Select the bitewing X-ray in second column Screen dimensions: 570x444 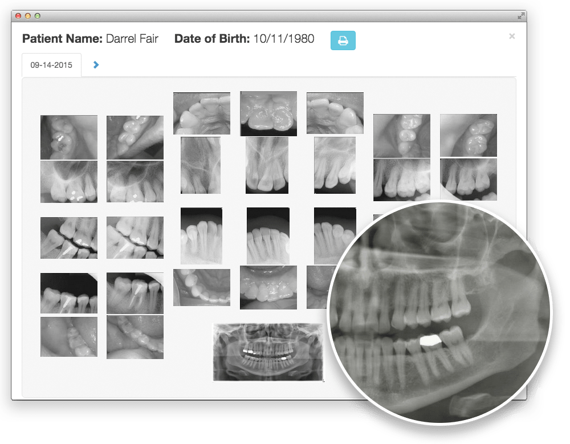(x=135, y=238)
